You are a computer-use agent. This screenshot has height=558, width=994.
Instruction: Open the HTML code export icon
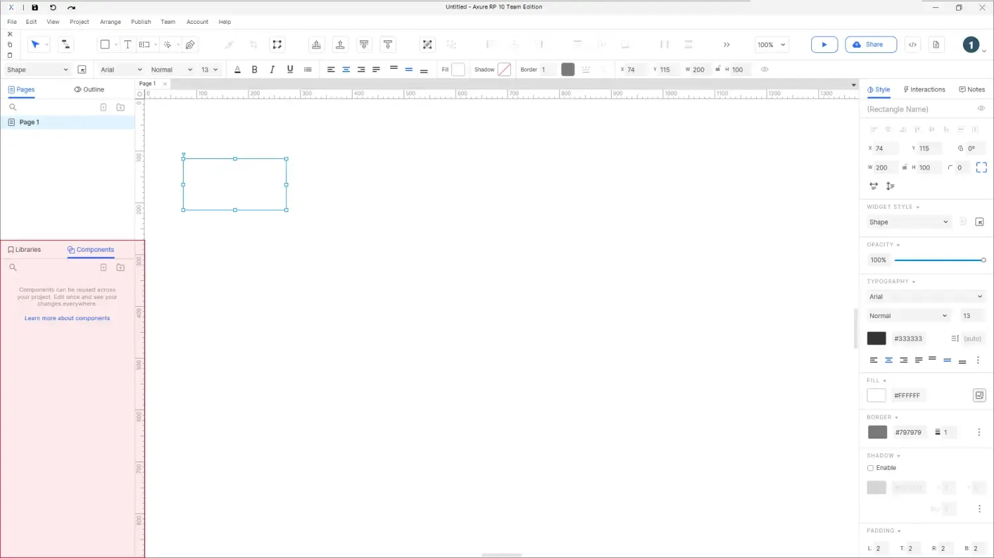pos(912,44)
